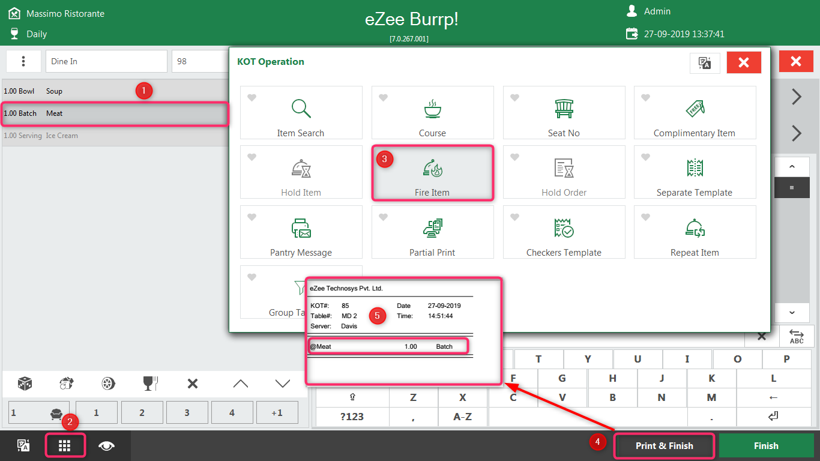Select seat button 3

point(187,413)
